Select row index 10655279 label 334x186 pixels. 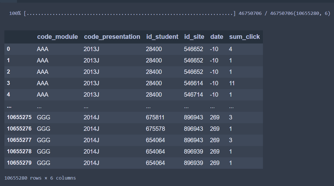[19, 163]
